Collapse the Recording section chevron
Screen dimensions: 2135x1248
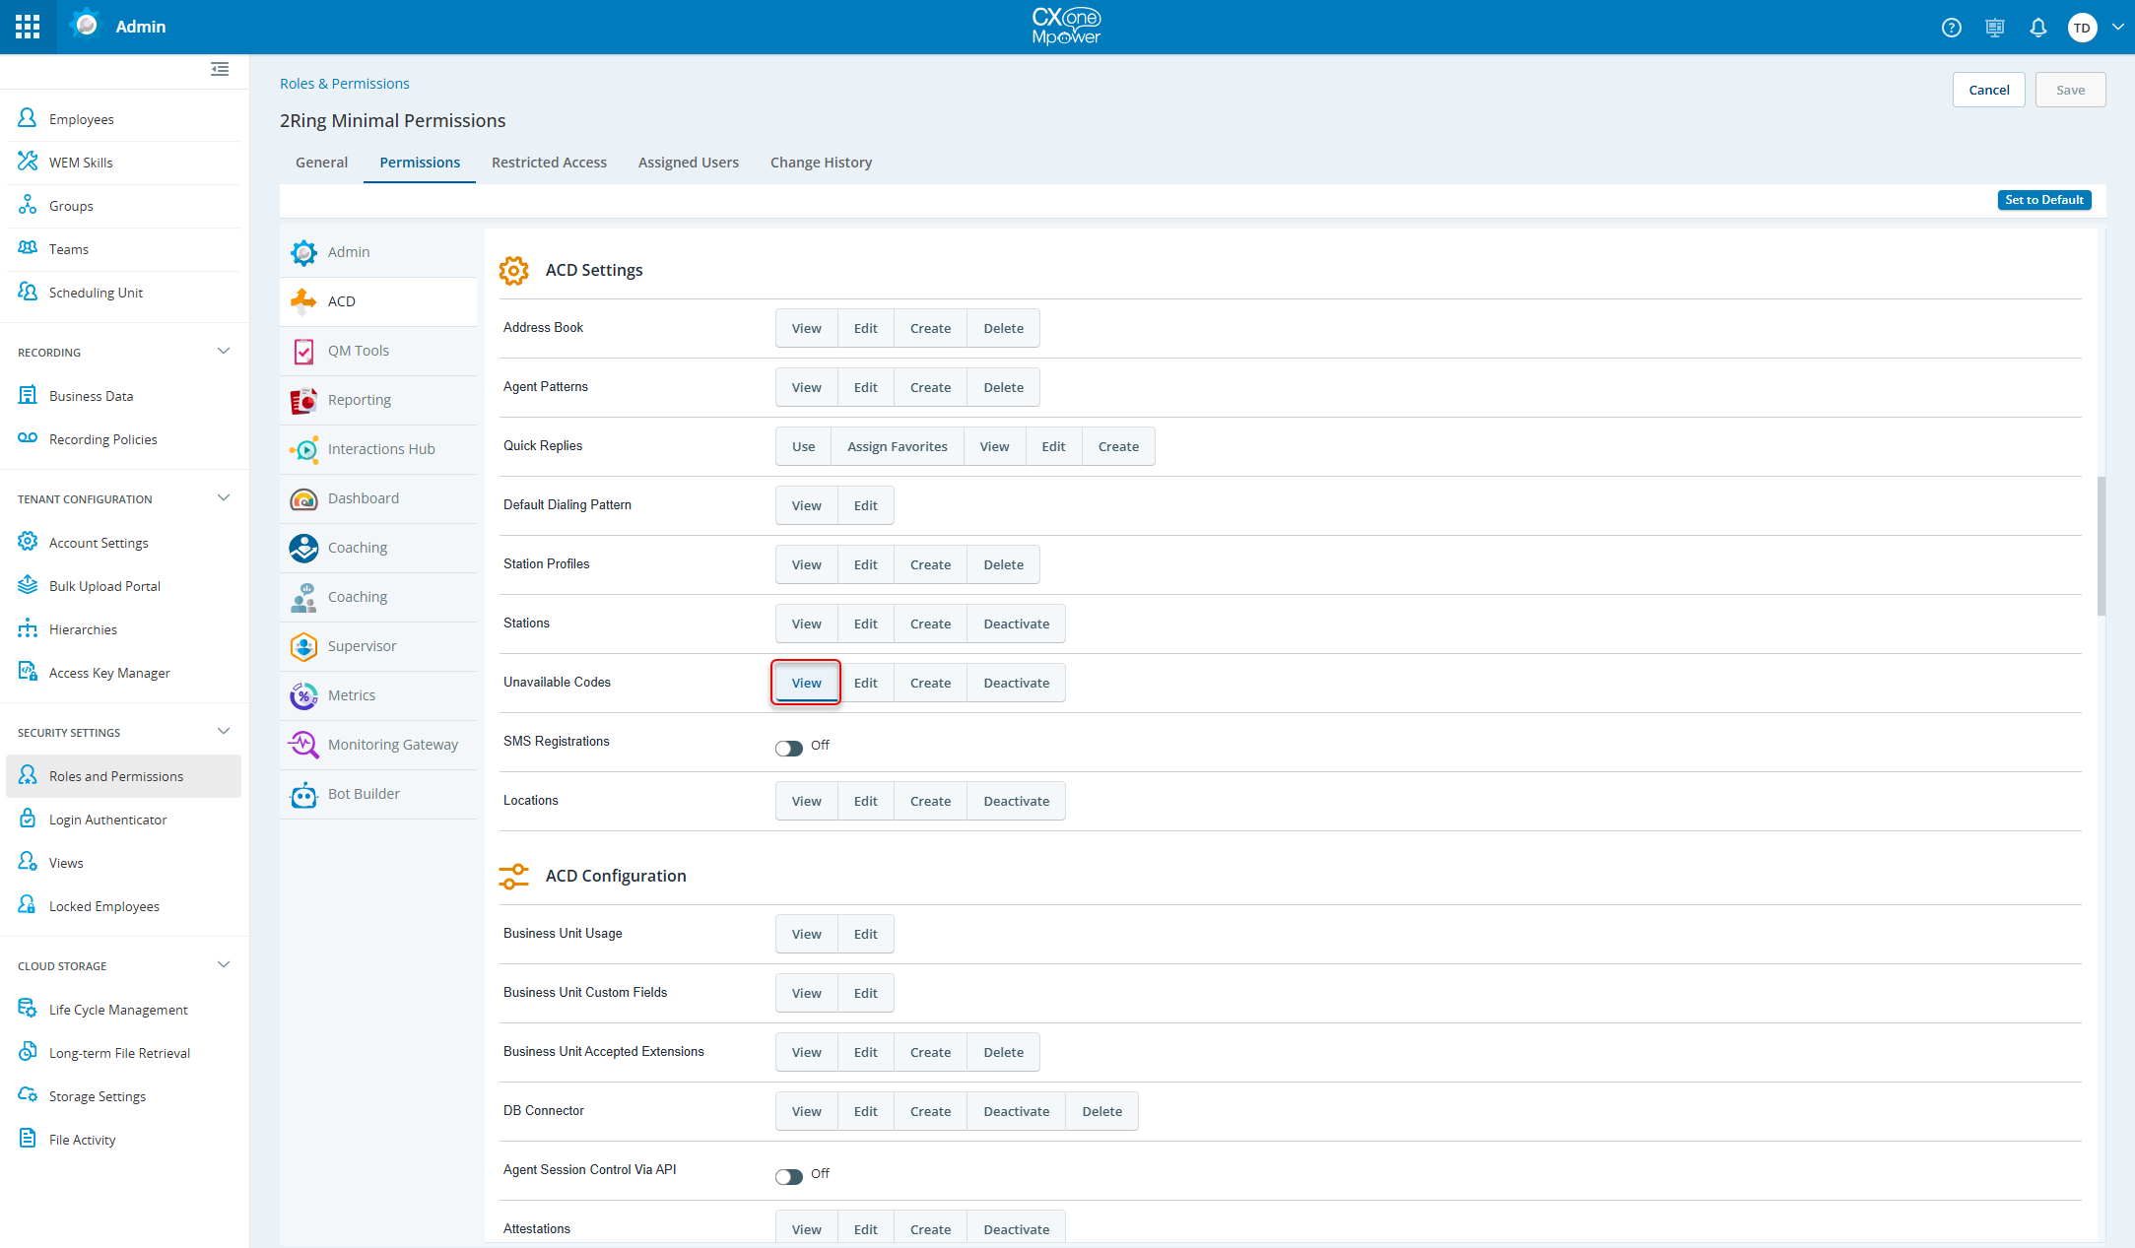[x=224, y=351]
